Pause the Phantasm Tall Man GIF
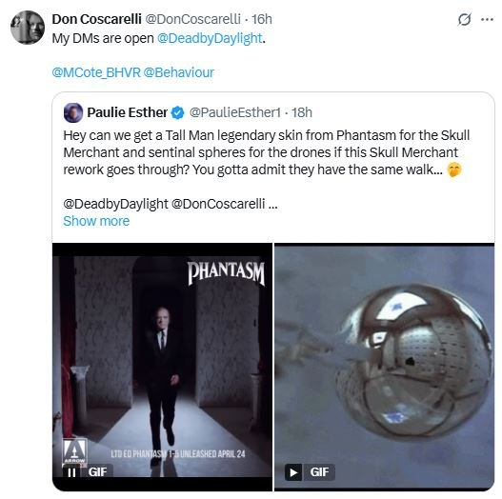The width and height of the screenshot is (502, 499). point(72,472)
